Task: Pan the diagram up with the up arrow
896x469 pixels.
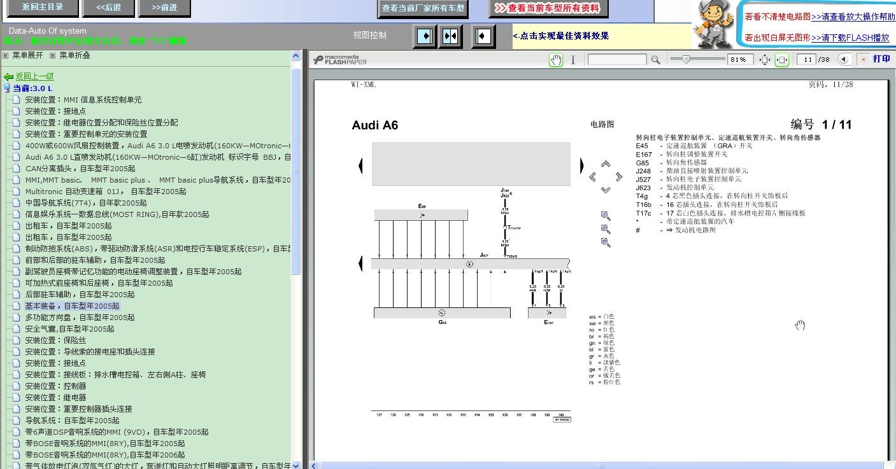Action: [606, 164]
